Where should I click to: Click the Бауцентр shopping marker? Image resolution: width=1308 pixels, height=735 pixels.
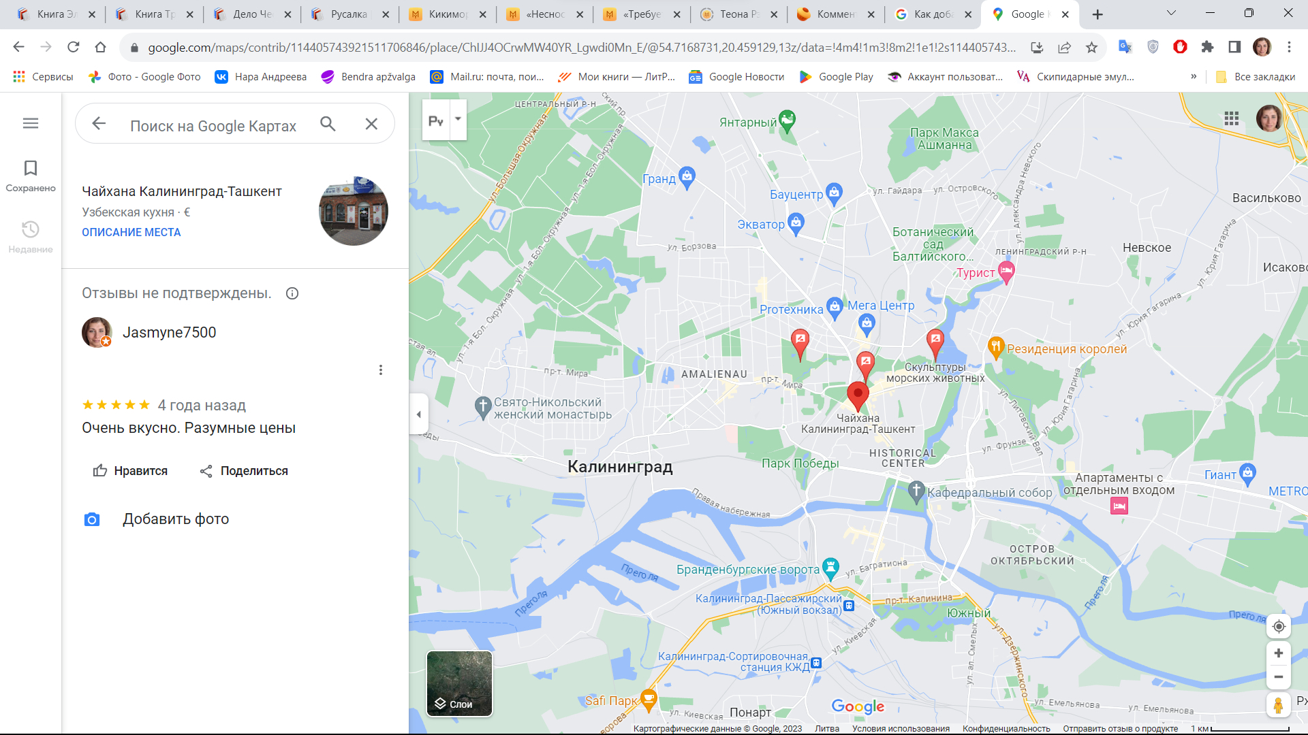(x=834, y=193)
